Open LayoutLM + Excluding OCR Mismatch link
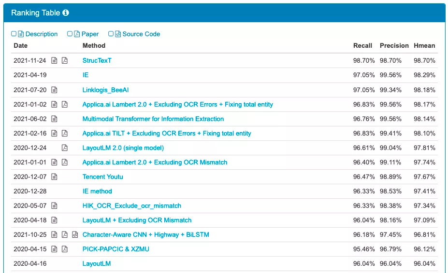The height and width of the screenshot is (273, 448). point(137,220)
